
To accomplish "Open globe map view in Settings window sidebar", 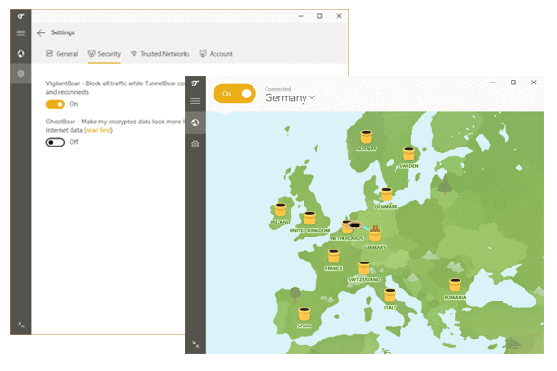I will pyautogui.click(x=20, y=53).
